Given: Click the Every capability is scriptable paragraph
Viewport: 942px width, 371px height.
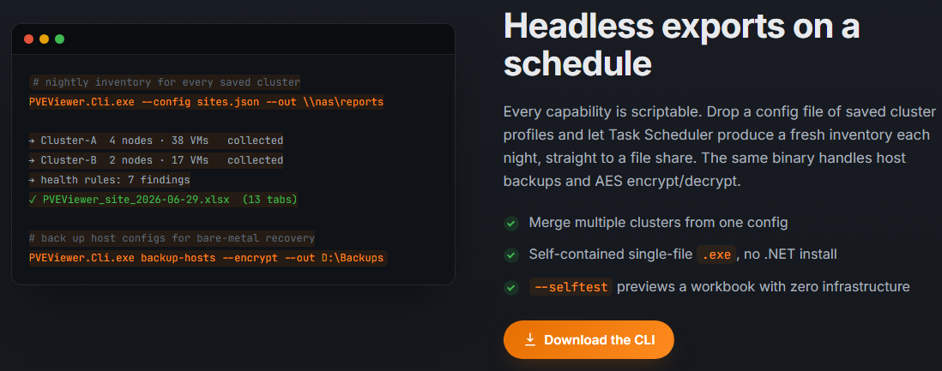Looking at the screenshot, I should pos(719,147).
